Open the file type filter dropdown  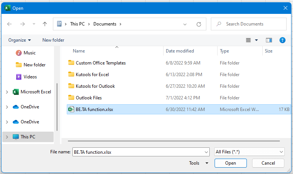249,152
